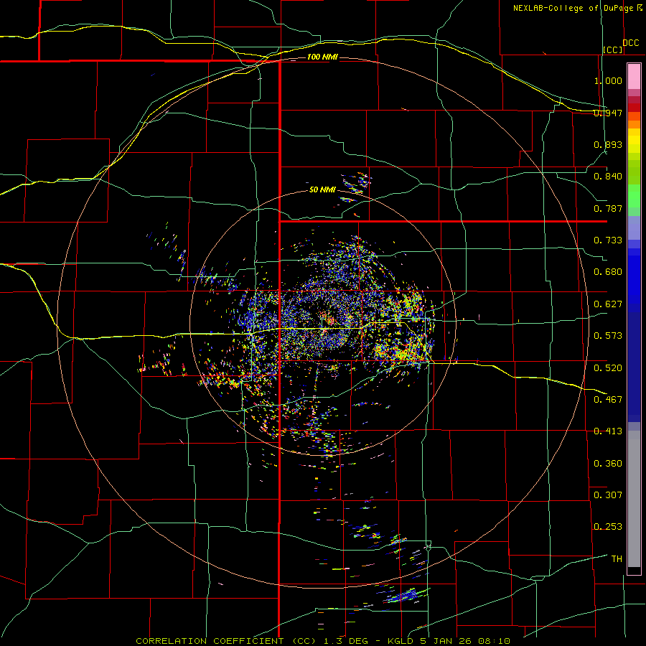This screenshot has height=646, width=646.
Task: Click the 0.573 scale value
Action: click(608, 336)
